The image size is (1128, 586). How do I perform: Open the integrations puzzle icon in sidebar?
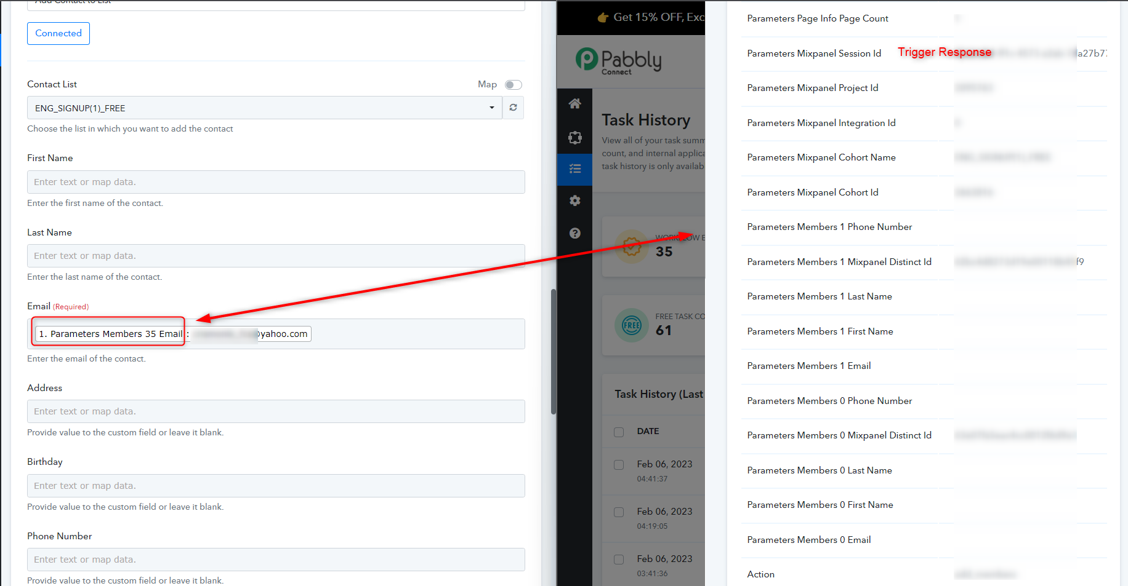click(x=574, y=137)
